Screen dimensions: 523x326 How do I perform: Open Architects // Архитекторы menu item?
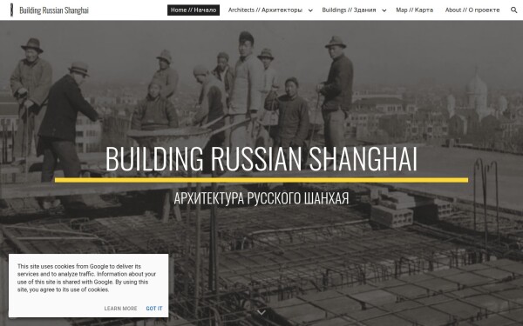(x=265, y=10)
